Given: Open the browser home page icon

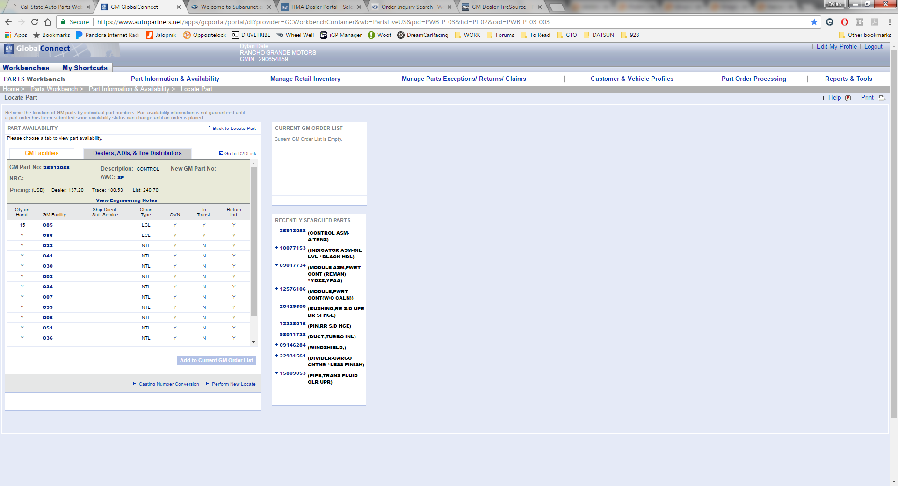Looking at the screenshot, I should coord(48,22).
